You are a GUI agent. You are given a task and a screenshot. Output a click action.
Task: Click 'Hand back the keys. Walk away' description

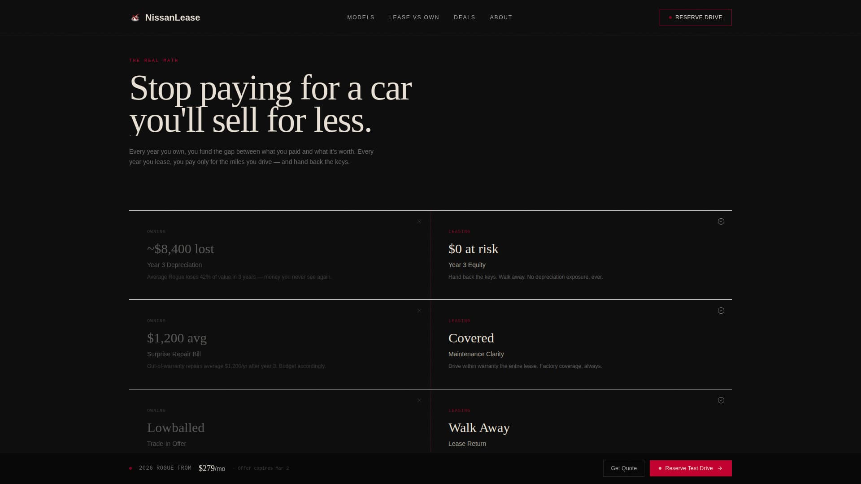pyautogui.click(x=526, y=277)
